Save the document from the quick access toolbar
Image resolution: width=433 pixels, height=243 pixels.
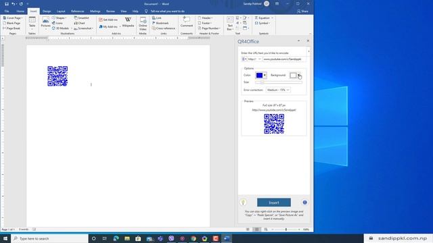[7, 4]
